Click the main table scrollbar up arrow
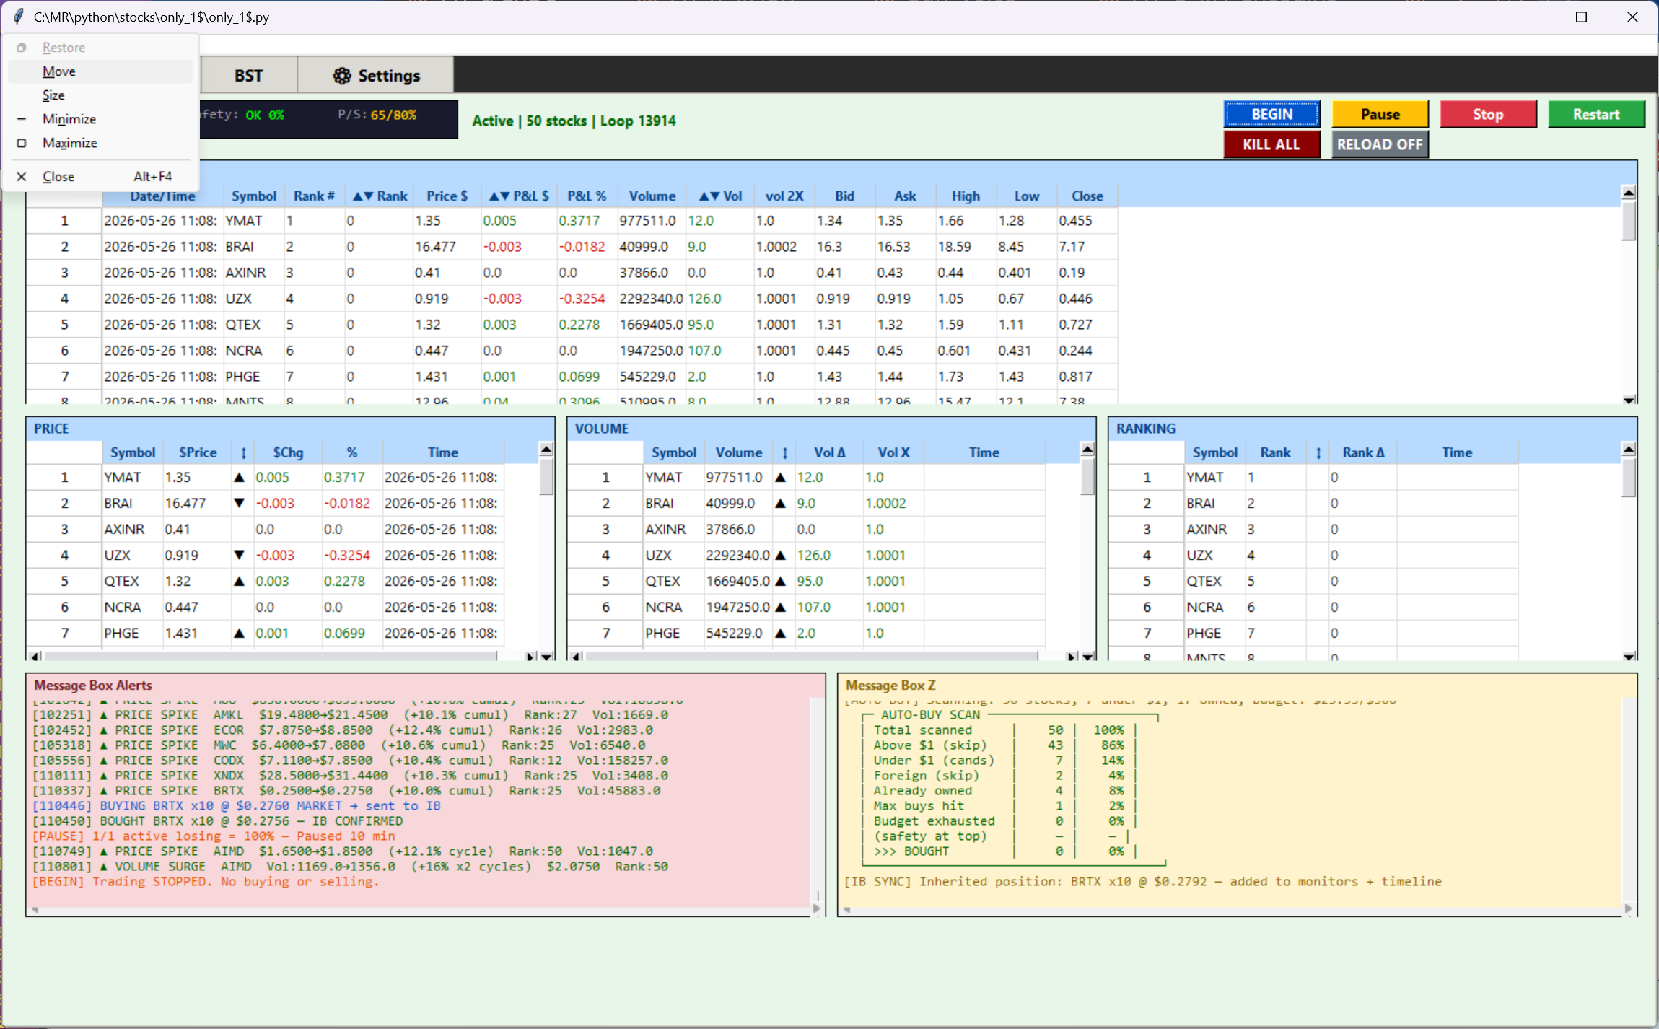Viewport: 1659px width, 1029px height. [1629, 193]
